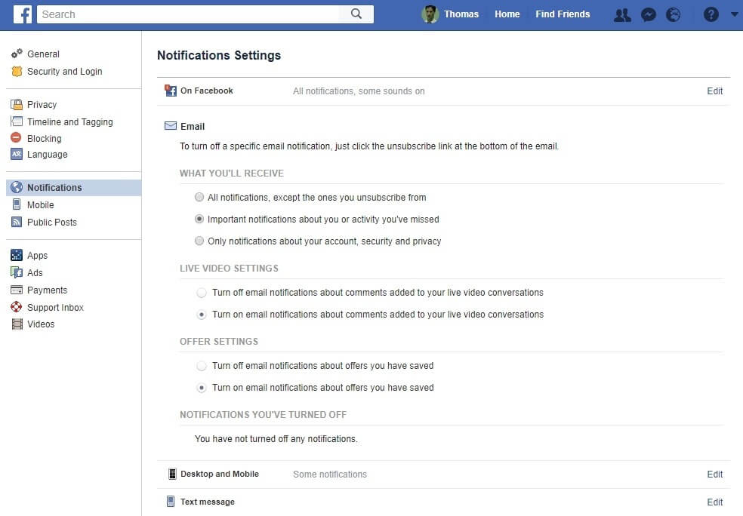Open Videos settings label
This screenshot has height=516, width=743.
click(41, 324)
